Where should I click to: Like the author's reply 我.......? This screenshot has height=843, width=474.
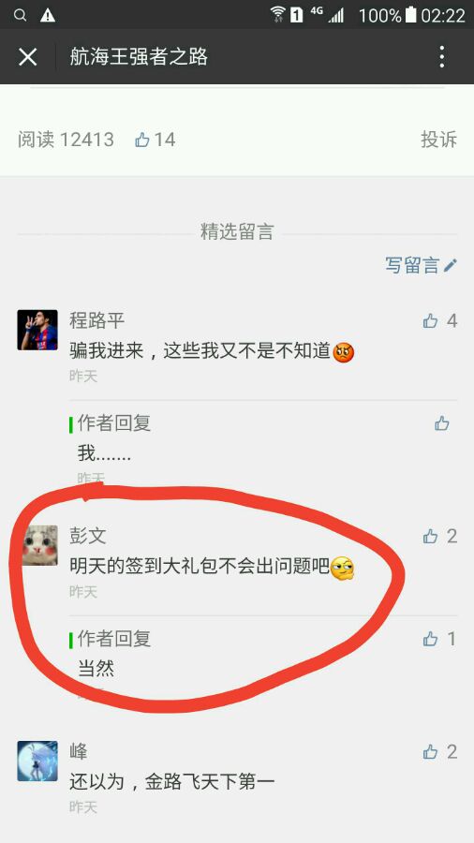click(442, 423)
